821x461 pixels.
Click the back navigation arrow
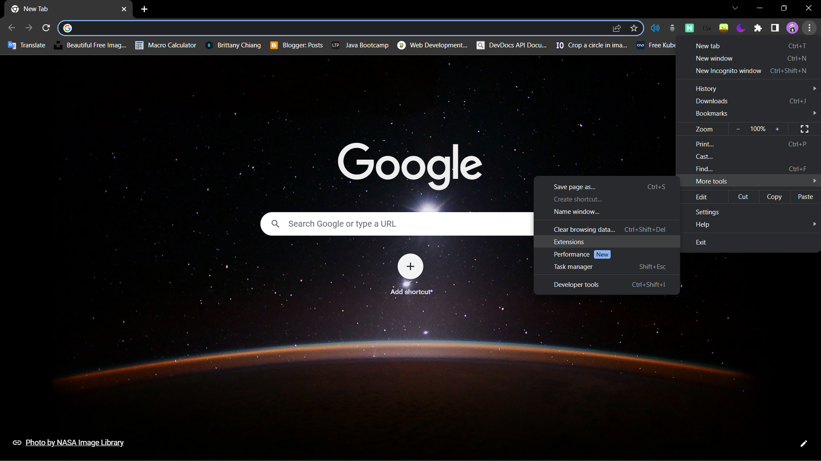(12, 28)
